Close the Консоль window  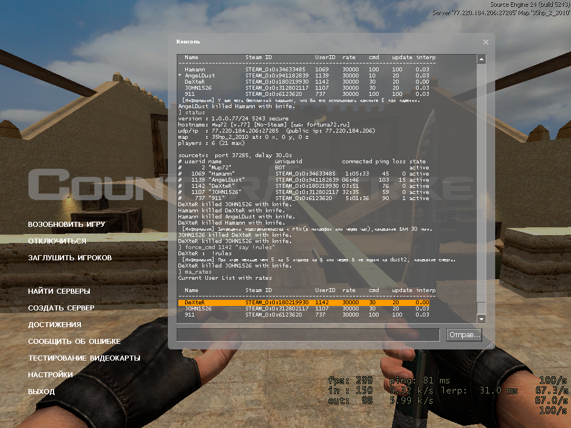point(486,42)
